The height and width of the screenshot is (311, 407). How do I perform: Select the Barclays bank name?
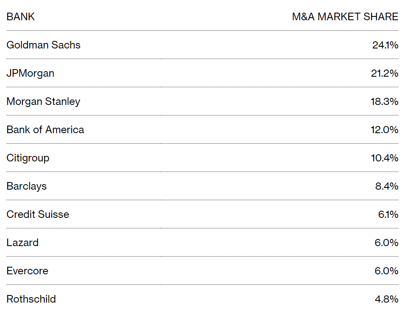point(27,187)
